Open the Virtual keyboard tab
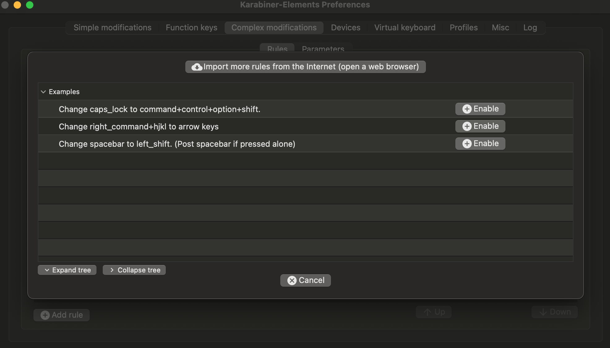The height and width of the screenshot is (348, 610). click(x=405, y=28)
